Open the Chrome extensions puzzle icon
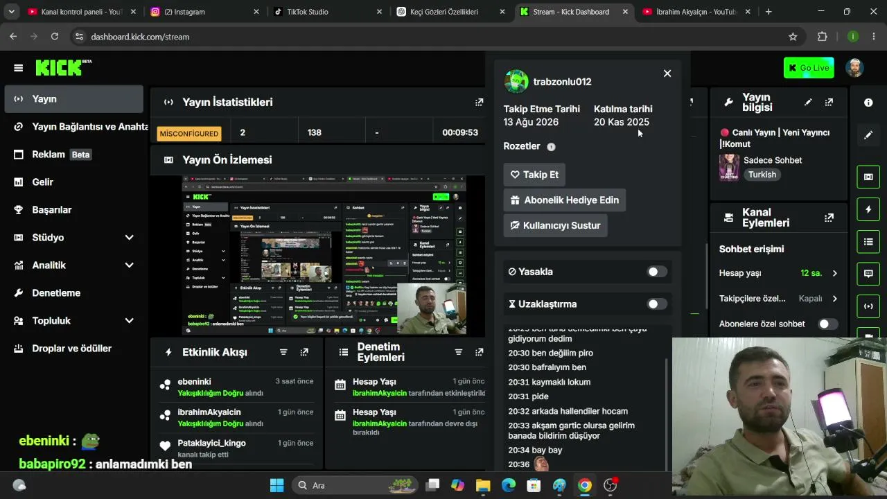Viewport: 887px width, 499px height. [823, 37]
